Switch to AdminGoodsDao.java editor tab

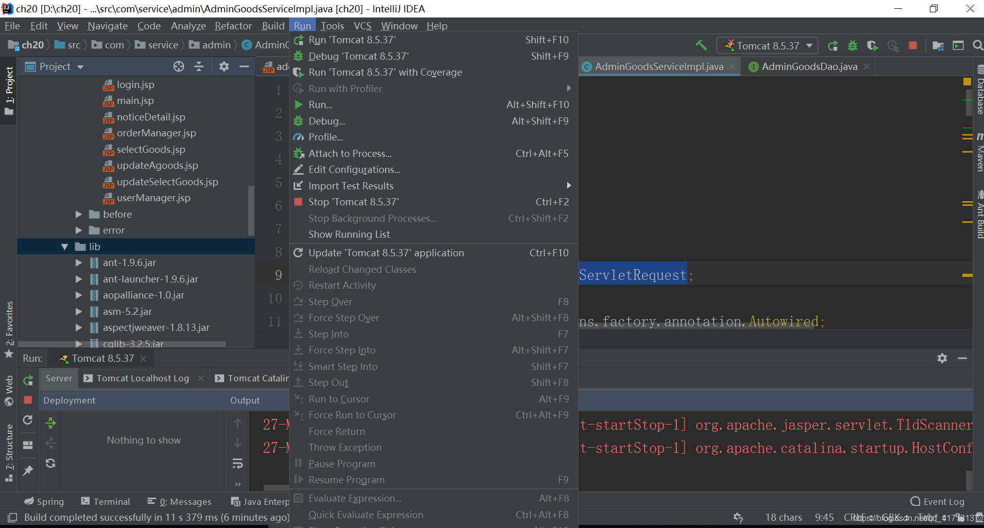click(x=809, y=66)
